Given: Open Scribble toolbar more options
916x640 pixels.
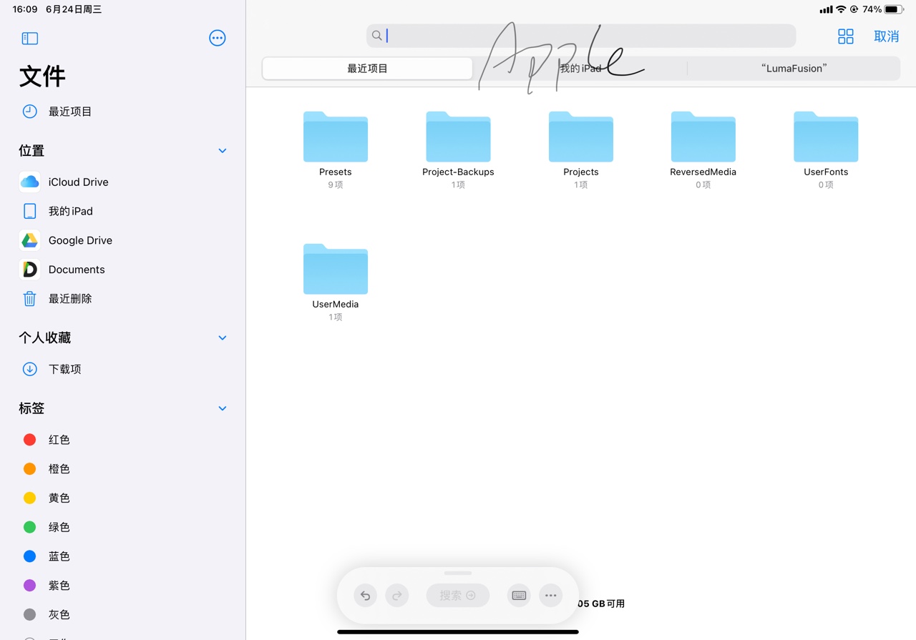Looking at the screenshot, I should [550, 595].
